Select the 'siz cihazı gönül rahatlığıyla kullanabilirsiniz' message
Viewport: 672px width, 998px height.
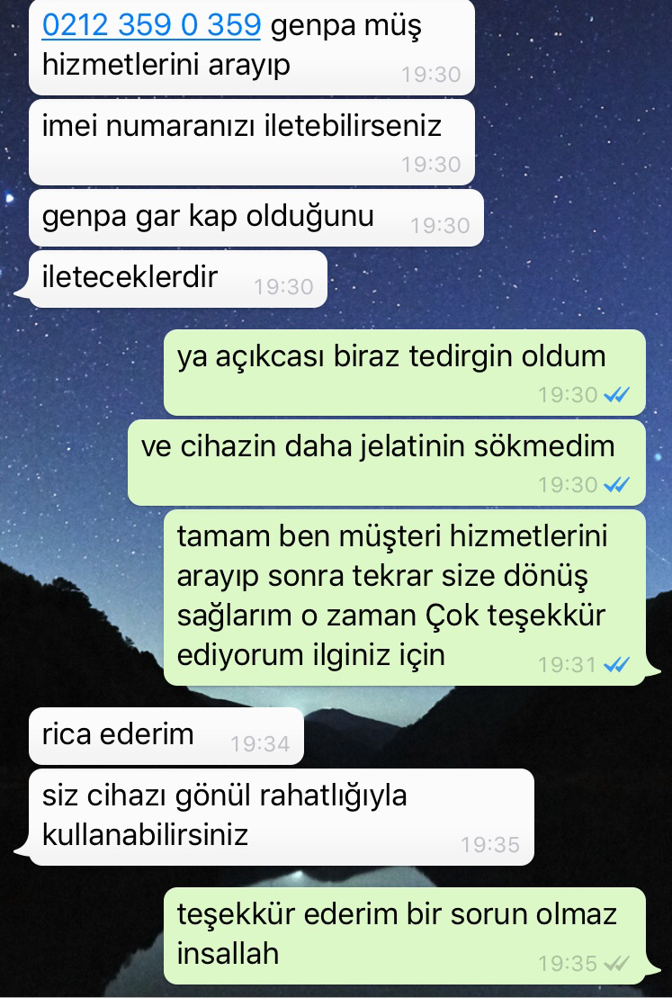point(275,817)
